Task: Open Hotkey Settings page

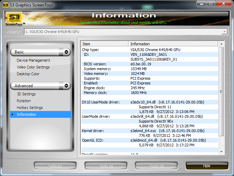Action: coord(30,108)
